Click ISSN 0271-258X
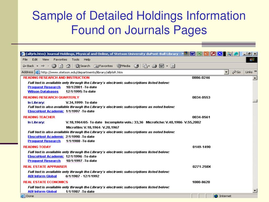 click(201, 166)
